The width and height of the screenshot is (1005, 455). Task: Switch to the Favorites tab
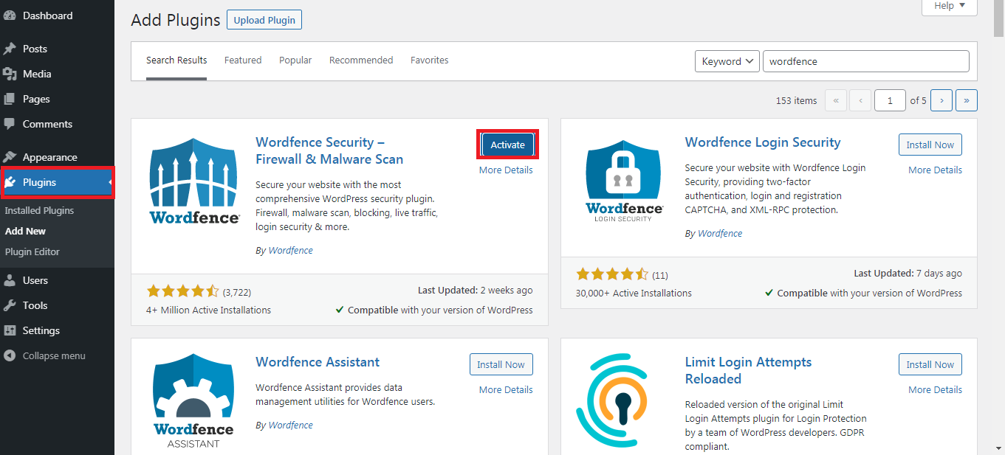[x=430, y=60]
